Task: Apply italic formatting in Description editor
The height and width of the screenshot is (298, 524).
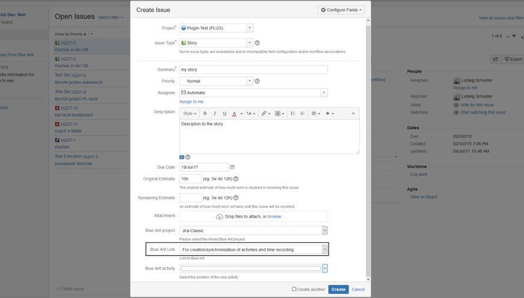Action: click(215, 114)
